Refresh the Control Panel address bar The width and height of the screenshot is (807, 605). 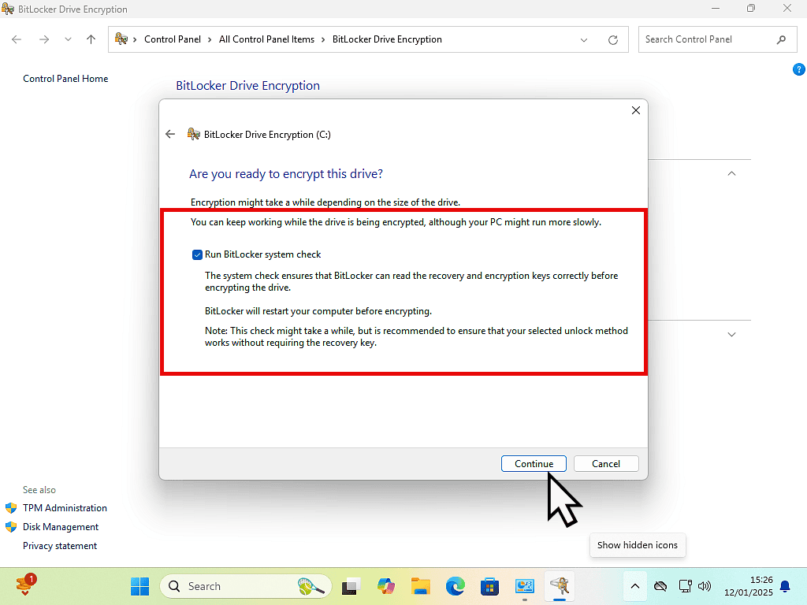click(x=613, y=39)
